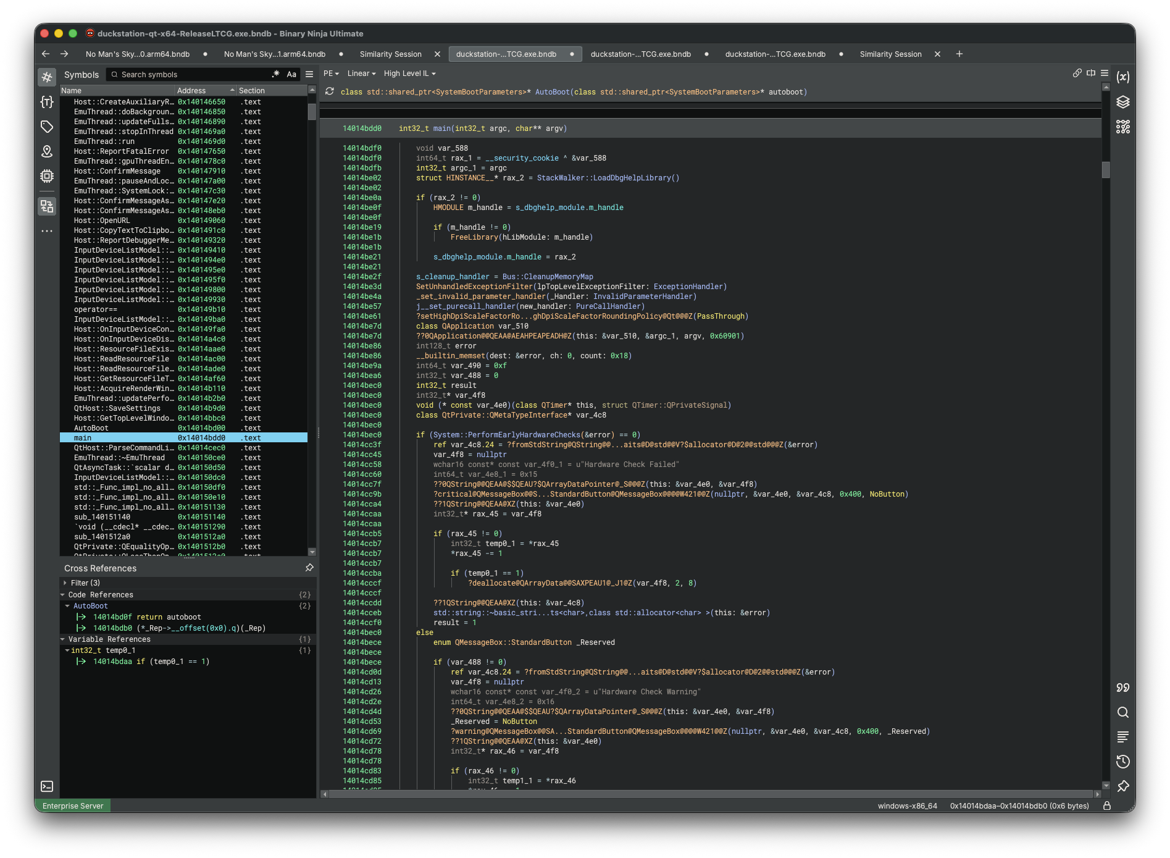
Task: Open the Types sidebar icon with braces
Action: click(47, 102)
